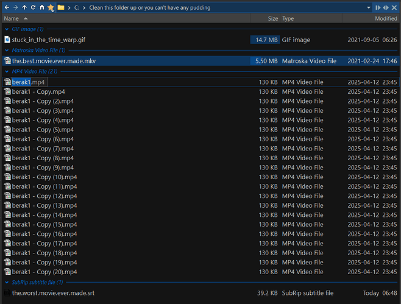This screenshot has height=304, width=401.
Task: Click the C: breadcrumb in path
Action: point(77,7)
